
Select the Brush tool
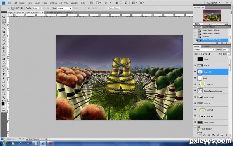[x=3, y=44]
